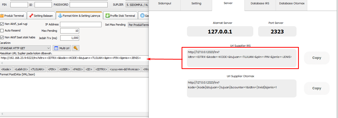The width and height of the screenshot is (338, 118).
Task: Select the Format Kirim & Setting Lainnya tab
Action: pos(79,16)
